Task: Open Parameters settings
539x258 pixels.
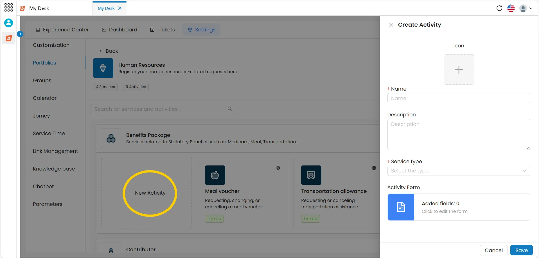Action: click(x=48, y=204)
